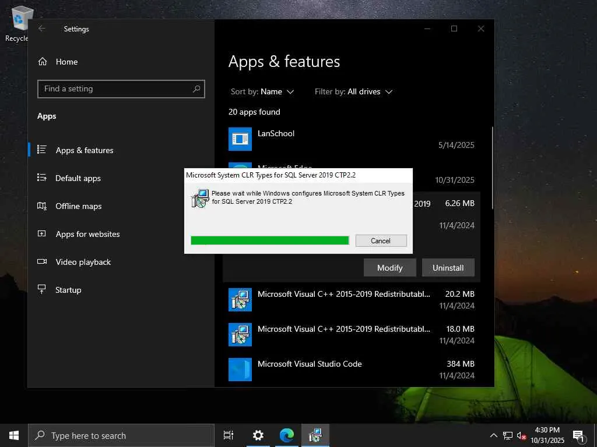Click the 6.26 MB size value
Viewport: 597px width, 447px height.
(x=459, y=203)
